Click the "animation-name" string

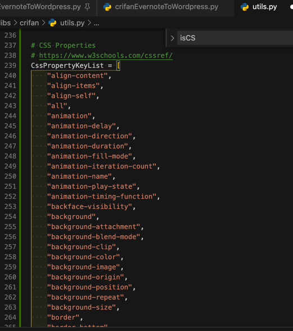pos(80,176)
